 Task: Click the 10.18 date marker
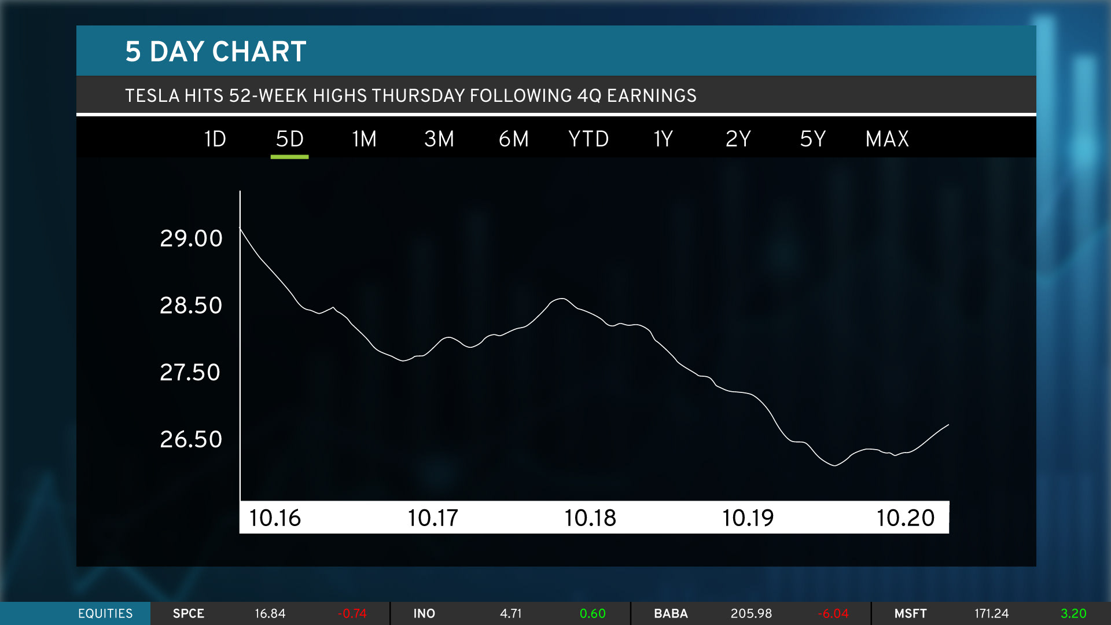point(590,518)
